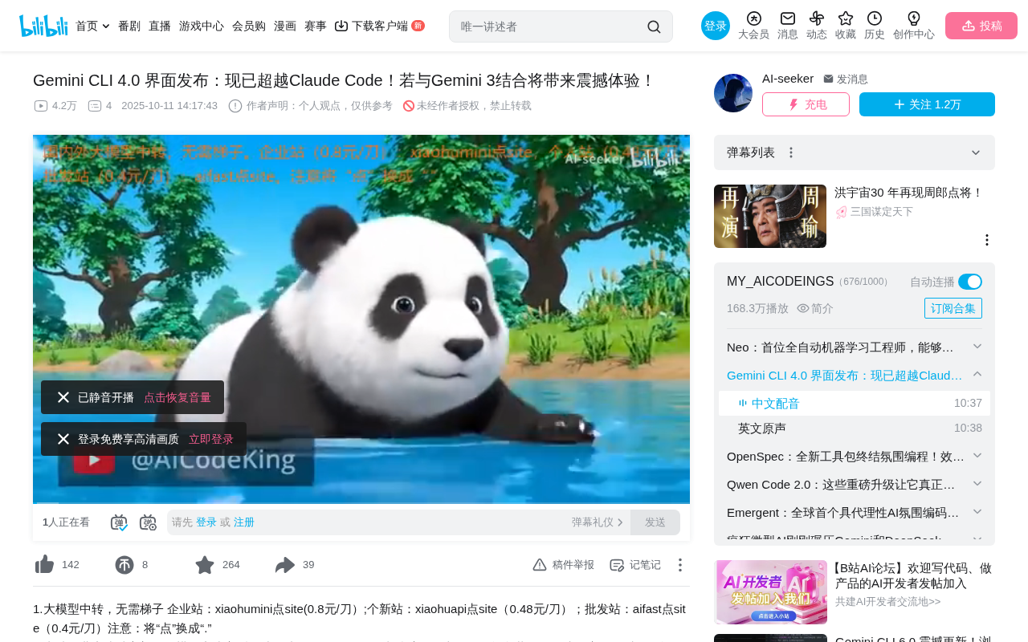1028x642 pixels.
Task: Open the 直播 menu item
Action: tap(160, 26)
